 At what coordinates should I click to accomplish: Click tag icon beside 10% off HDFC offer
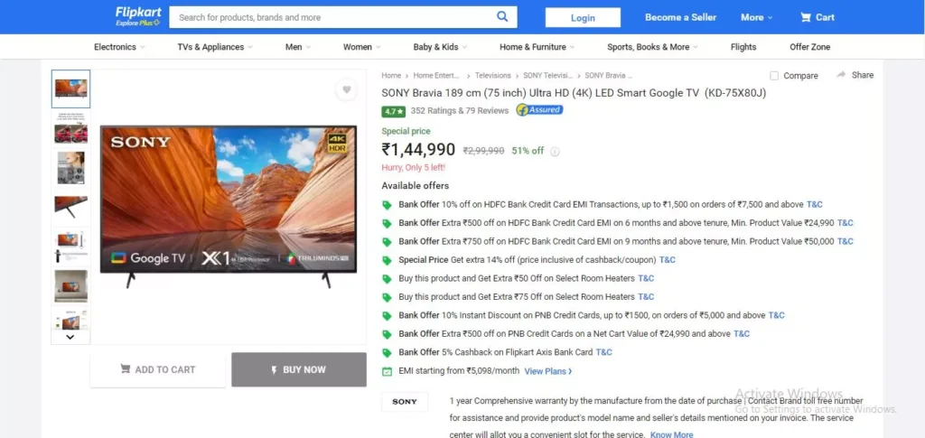387,205
